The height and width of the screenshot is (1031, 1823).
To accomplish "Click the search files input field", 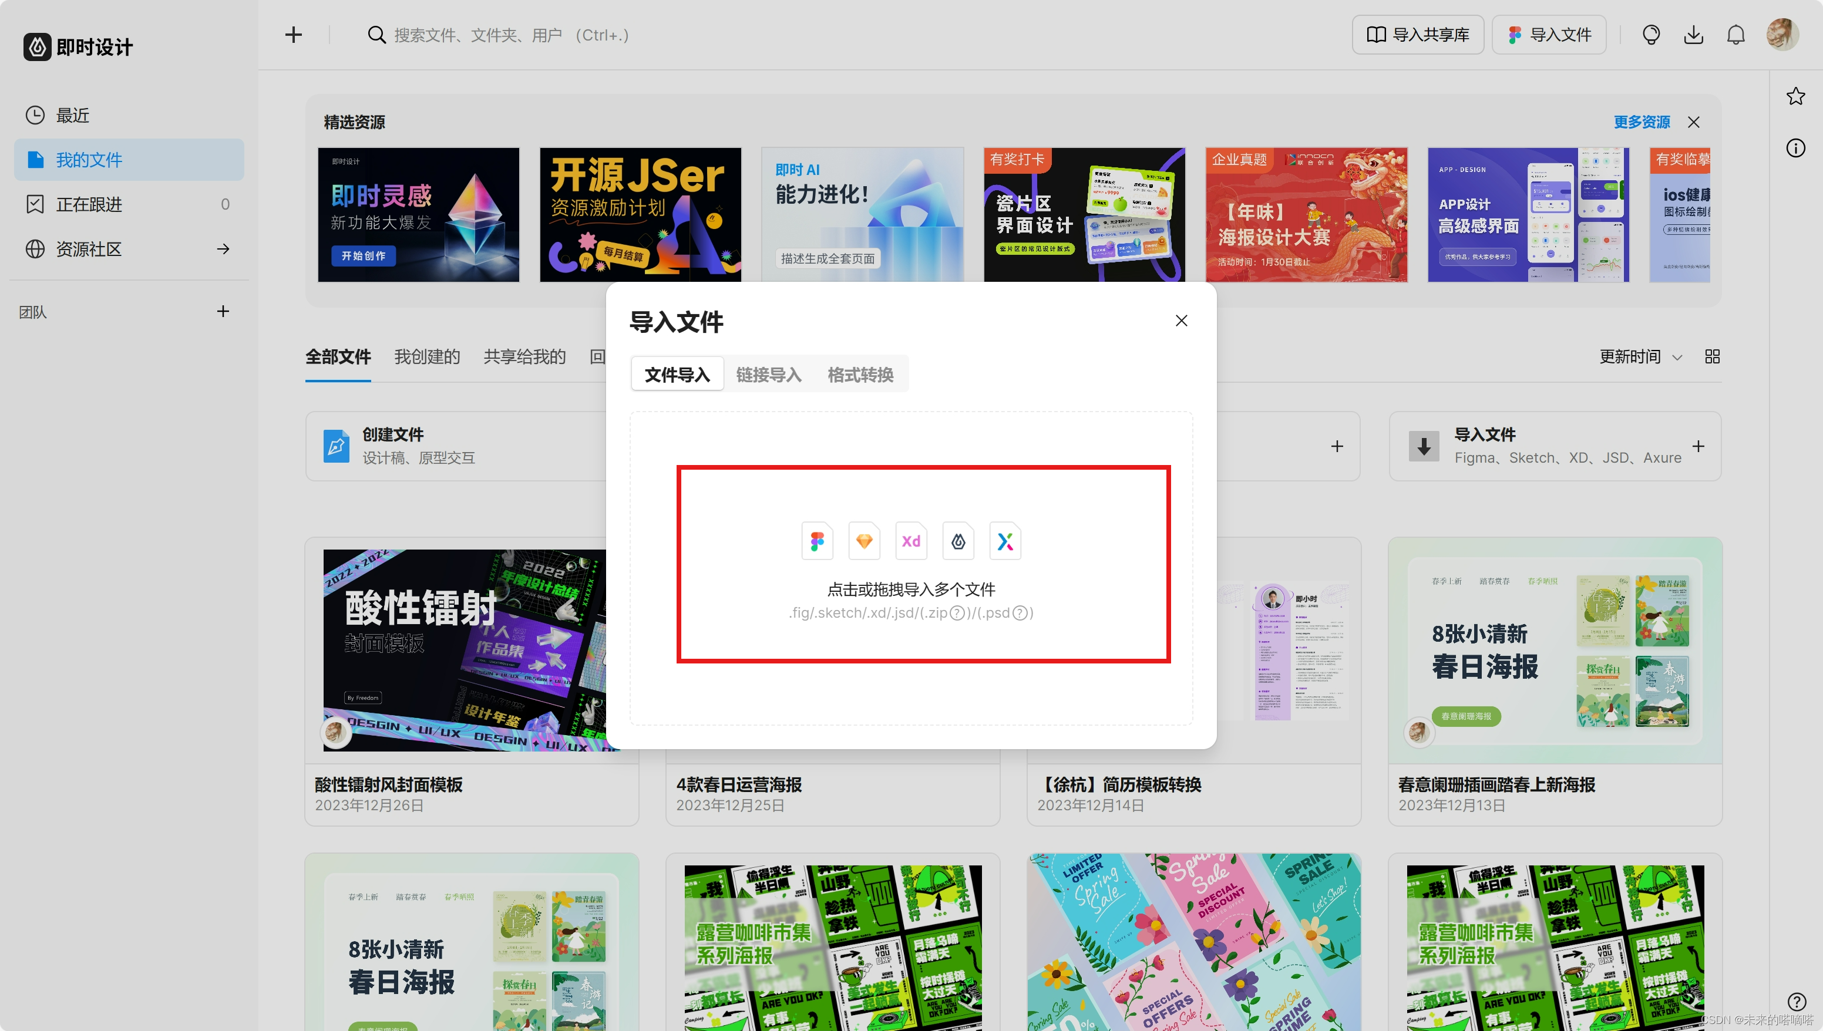I will point(512,35).
